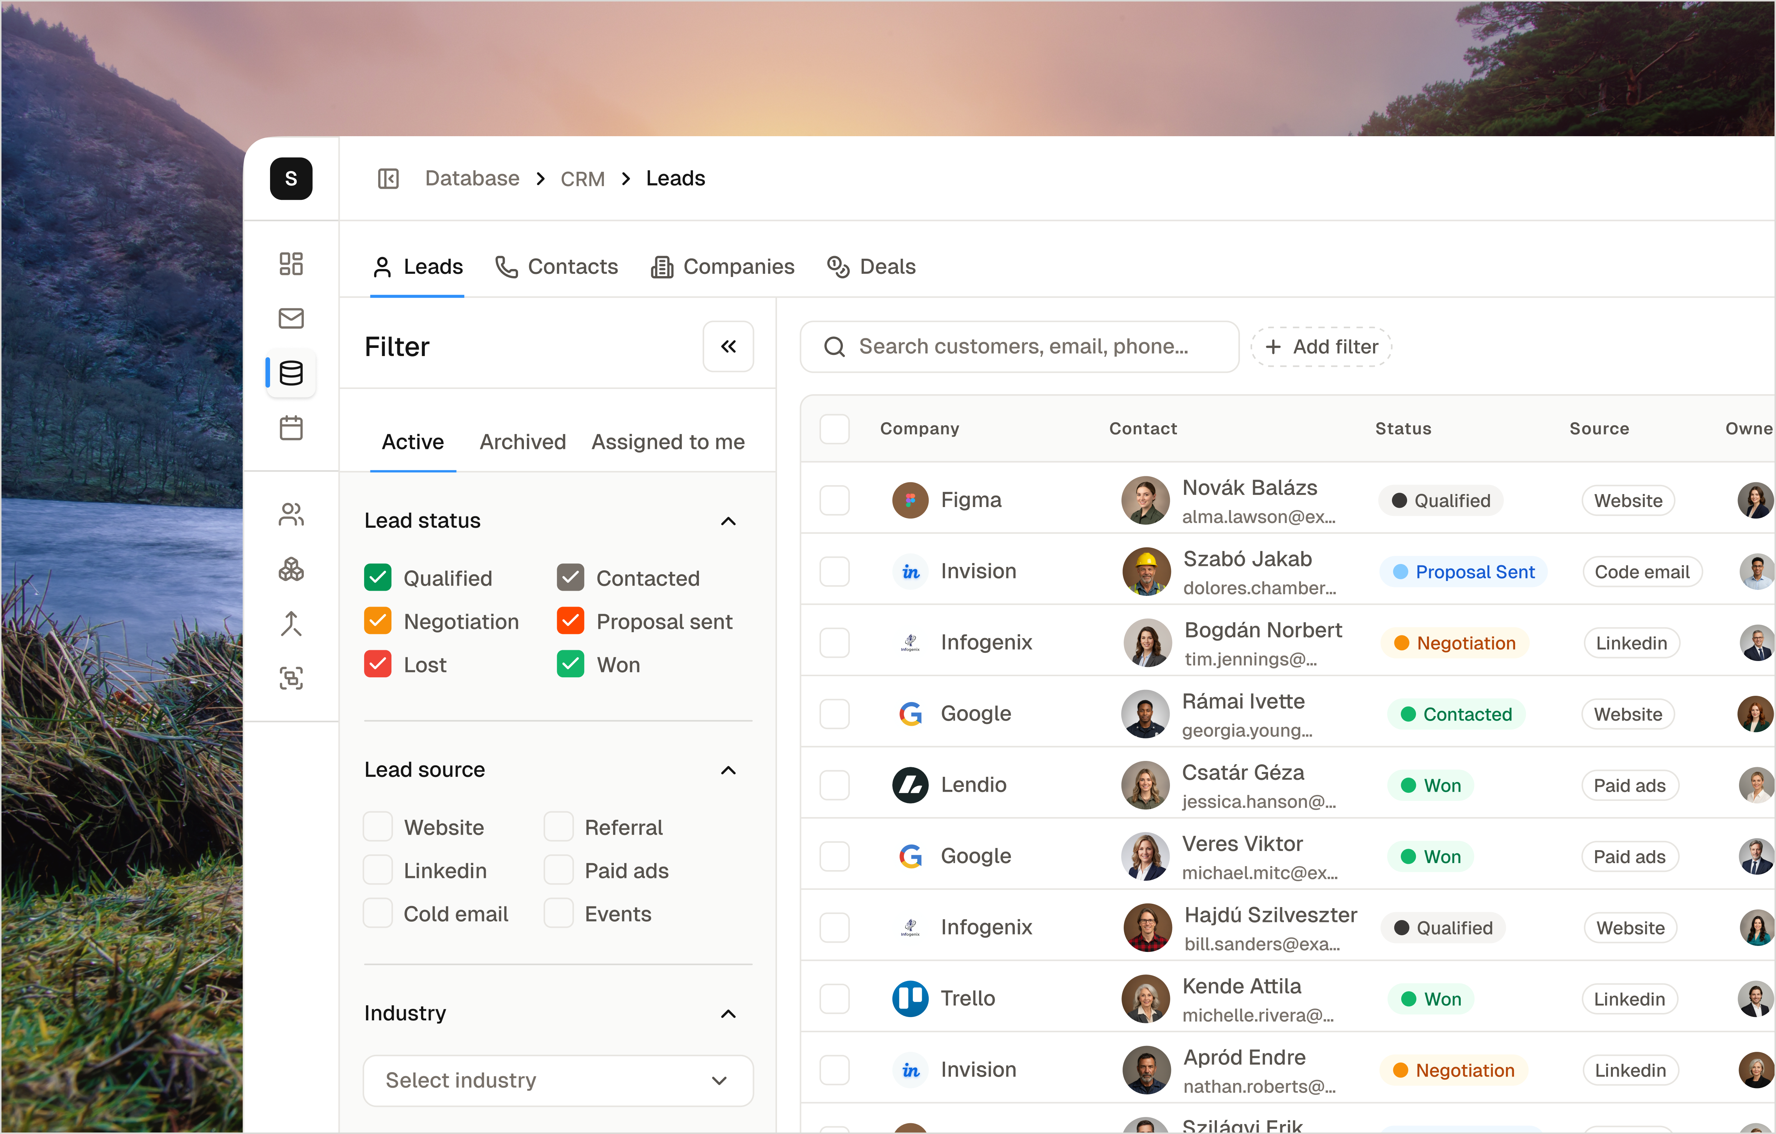The image size is (1776, 1134).
Task: Open the stacked cubes icon in sidebar
Action: coord(290,569)
